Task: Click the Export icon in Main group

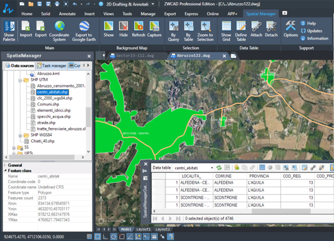Action: [x=40, y=29]
